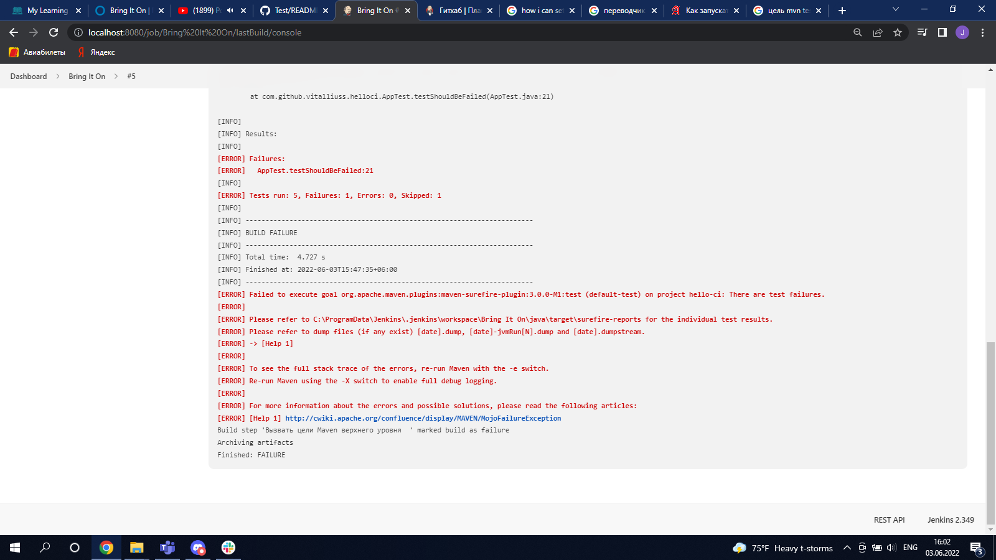
Task: Switch to the Test/README GitHub tab
Action: [x=295, y=11]
